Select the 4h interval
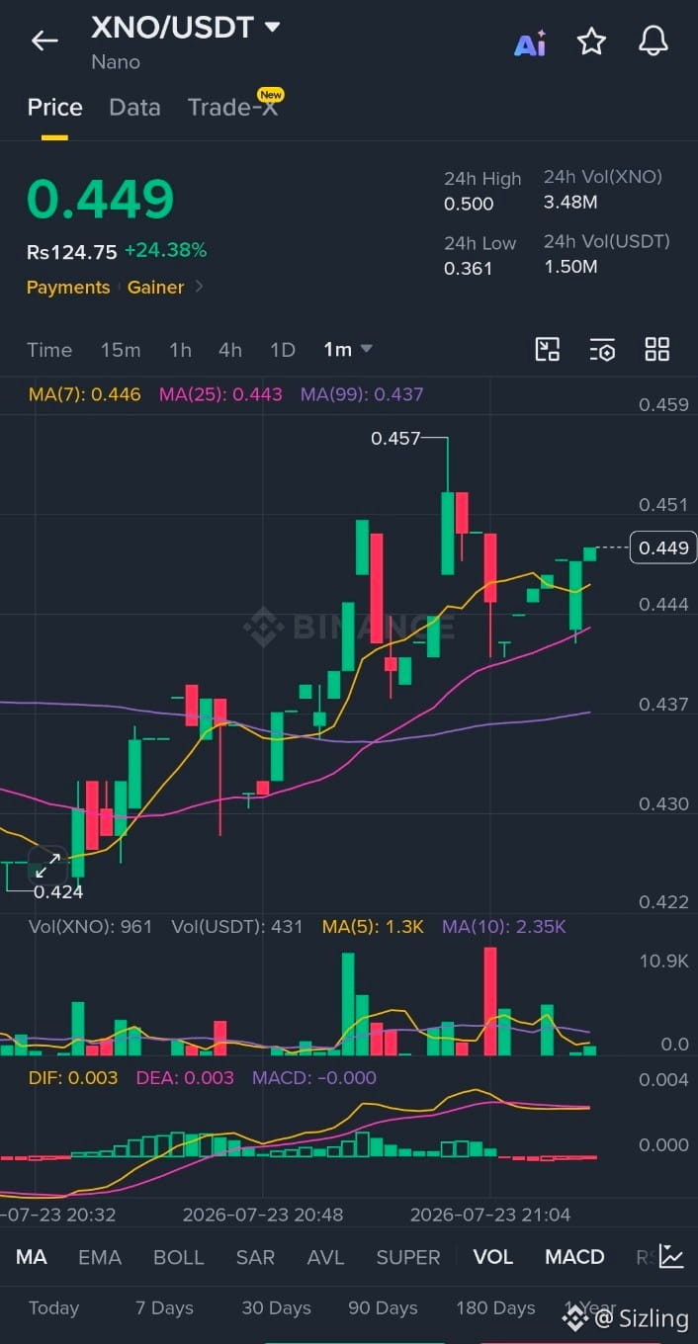Image resolution: width=698 pixels, height=1344 pixels. [230, 350]
